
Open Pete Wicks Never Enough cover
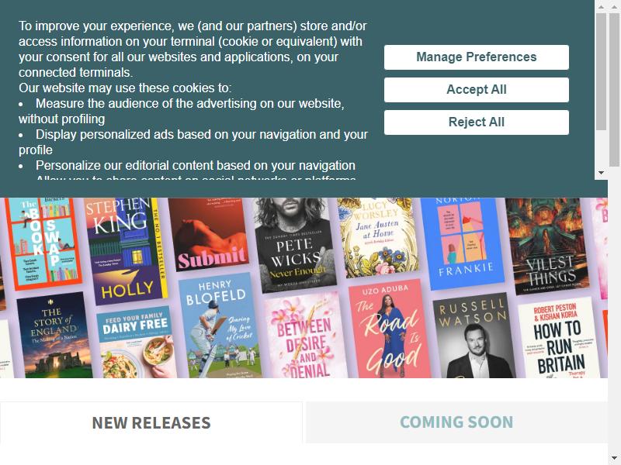pos(294,244)
